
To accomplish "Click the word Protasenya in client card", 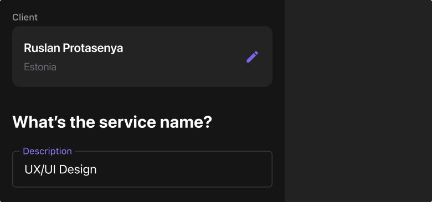I will pyautogui.click(x=93, y=49).
